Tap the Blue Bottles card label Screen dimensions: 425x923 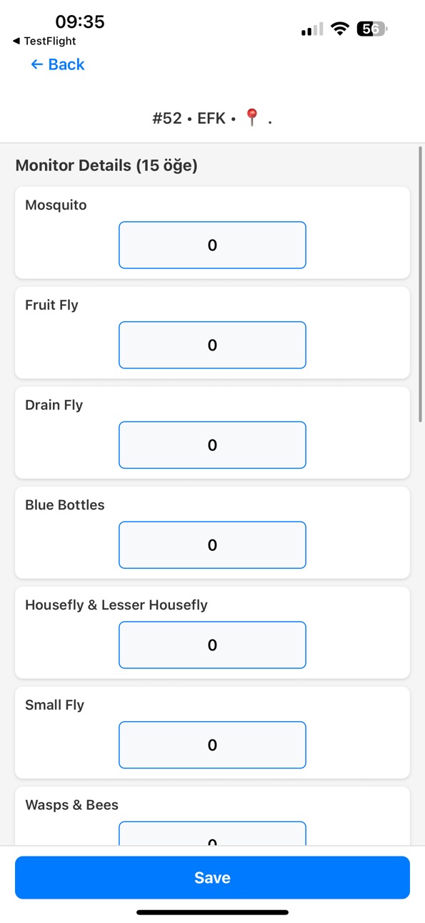[x=65, y=505]
